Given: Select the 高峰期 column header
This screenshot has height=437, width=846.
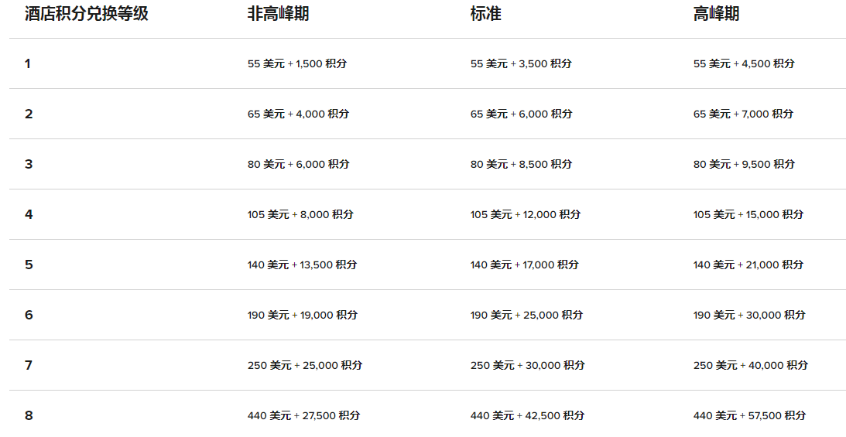Looking at the screenshot, I should (716, 14).
